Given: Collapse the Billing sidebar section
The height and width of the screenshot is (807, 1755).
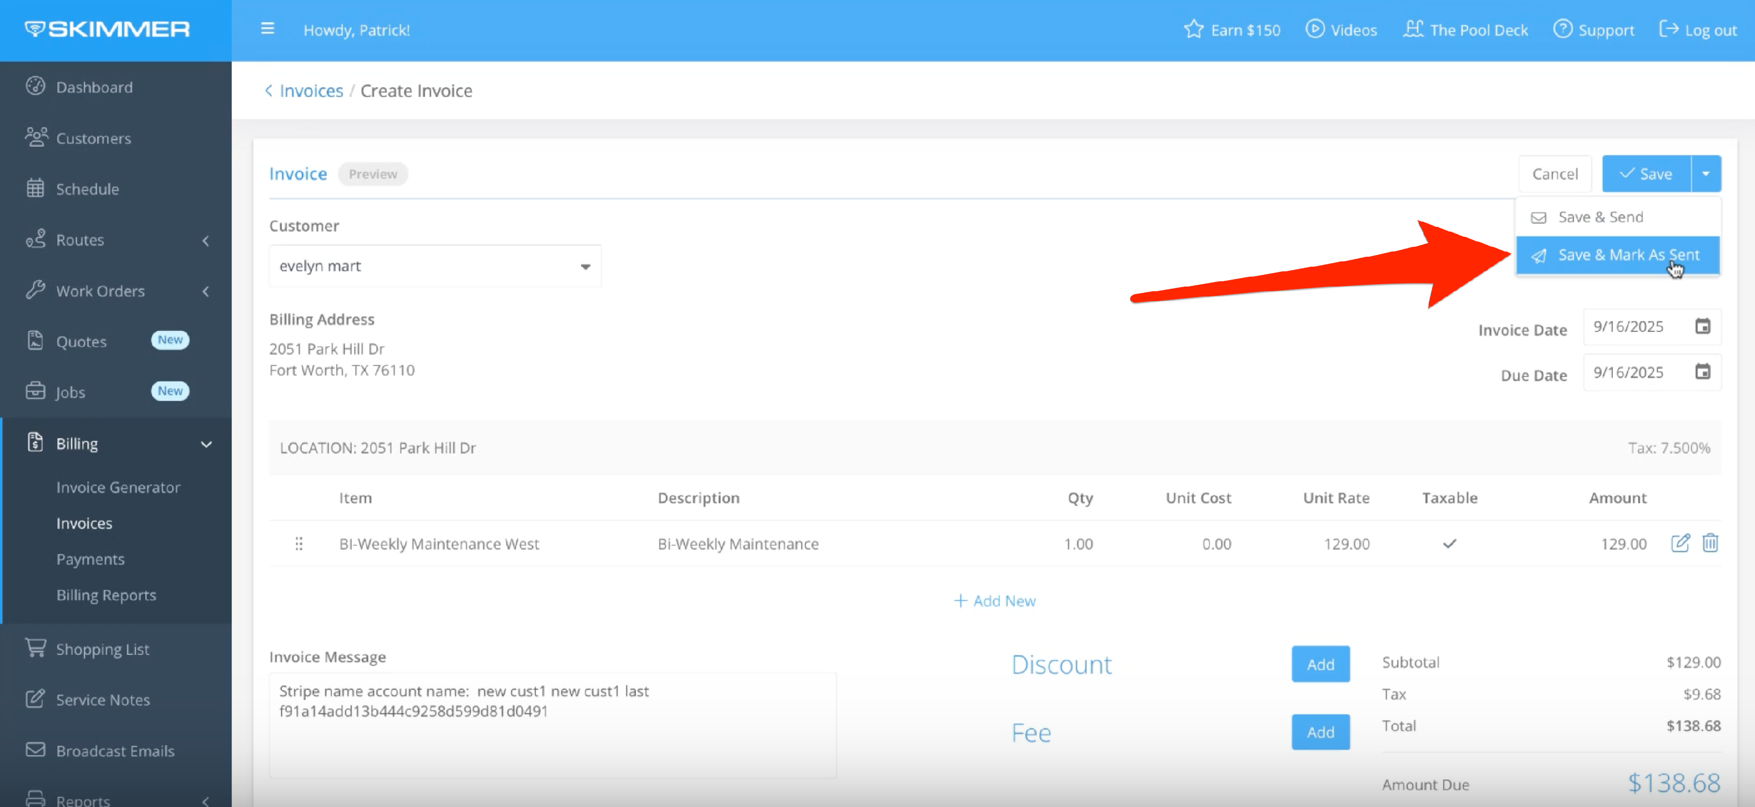Looking at the screenshot, I should 206,444.
